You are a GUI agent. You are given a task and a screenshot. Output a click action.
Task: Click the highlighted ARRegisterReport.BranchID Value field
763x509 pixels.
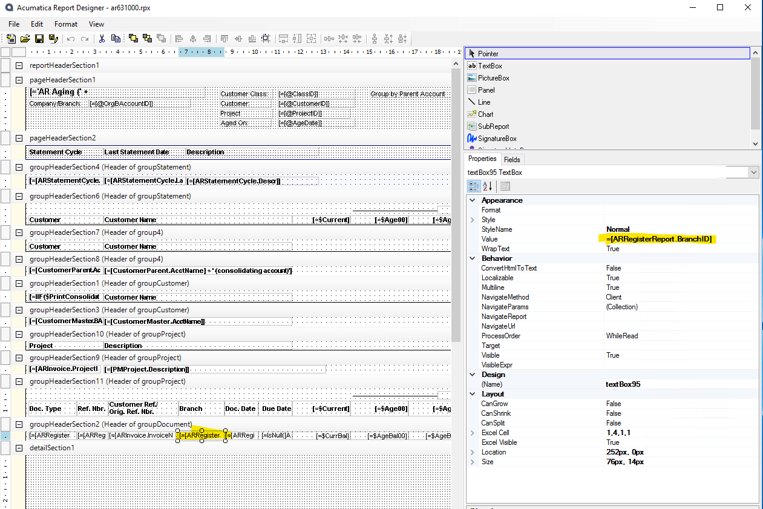click(x=660, y=238)
